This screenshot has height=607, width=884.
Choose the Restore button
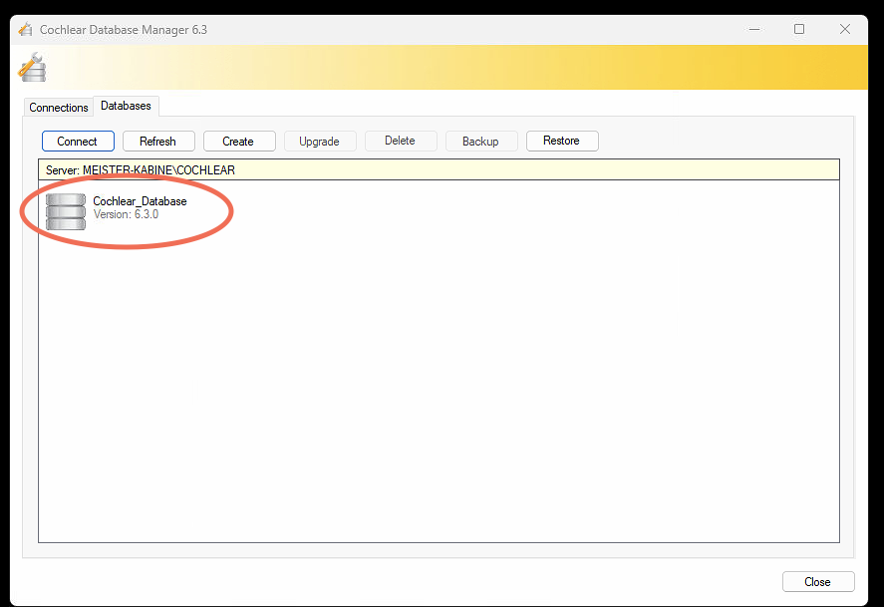pos(561,142)
